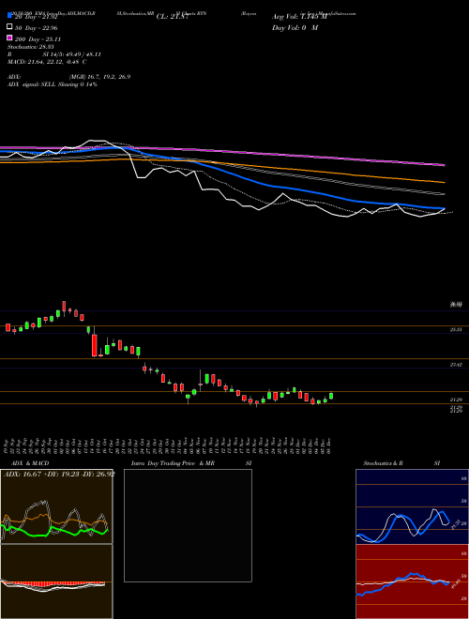Image resolution: width=469 pixels, height=619 pixels.
Task: Open the empty intraday trading price panel
Action: pyautogui.click(x=188, y=525)
